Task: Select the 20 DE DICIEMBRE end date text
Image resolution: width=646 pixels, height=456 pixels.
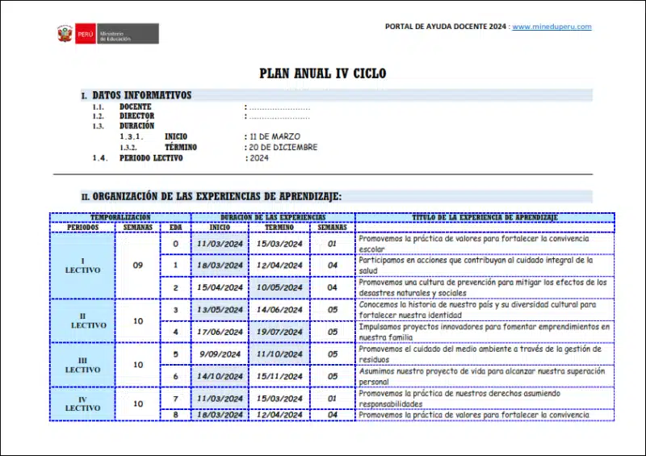Action: (x=283, y=148)
